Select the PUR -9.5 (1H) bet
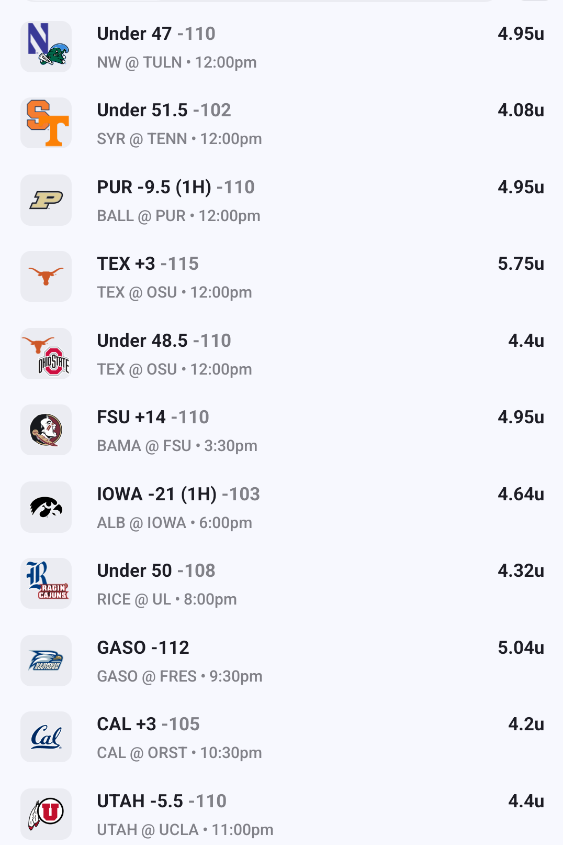Viewport: 563px width, 845px height. coord(176,188)
